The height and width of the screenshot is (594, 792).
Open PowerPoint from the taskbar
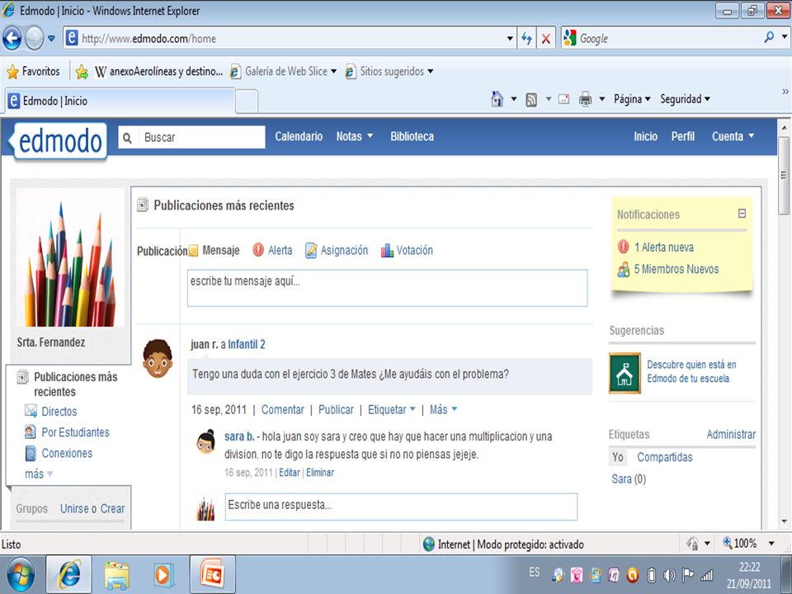[x=213, y=574]
